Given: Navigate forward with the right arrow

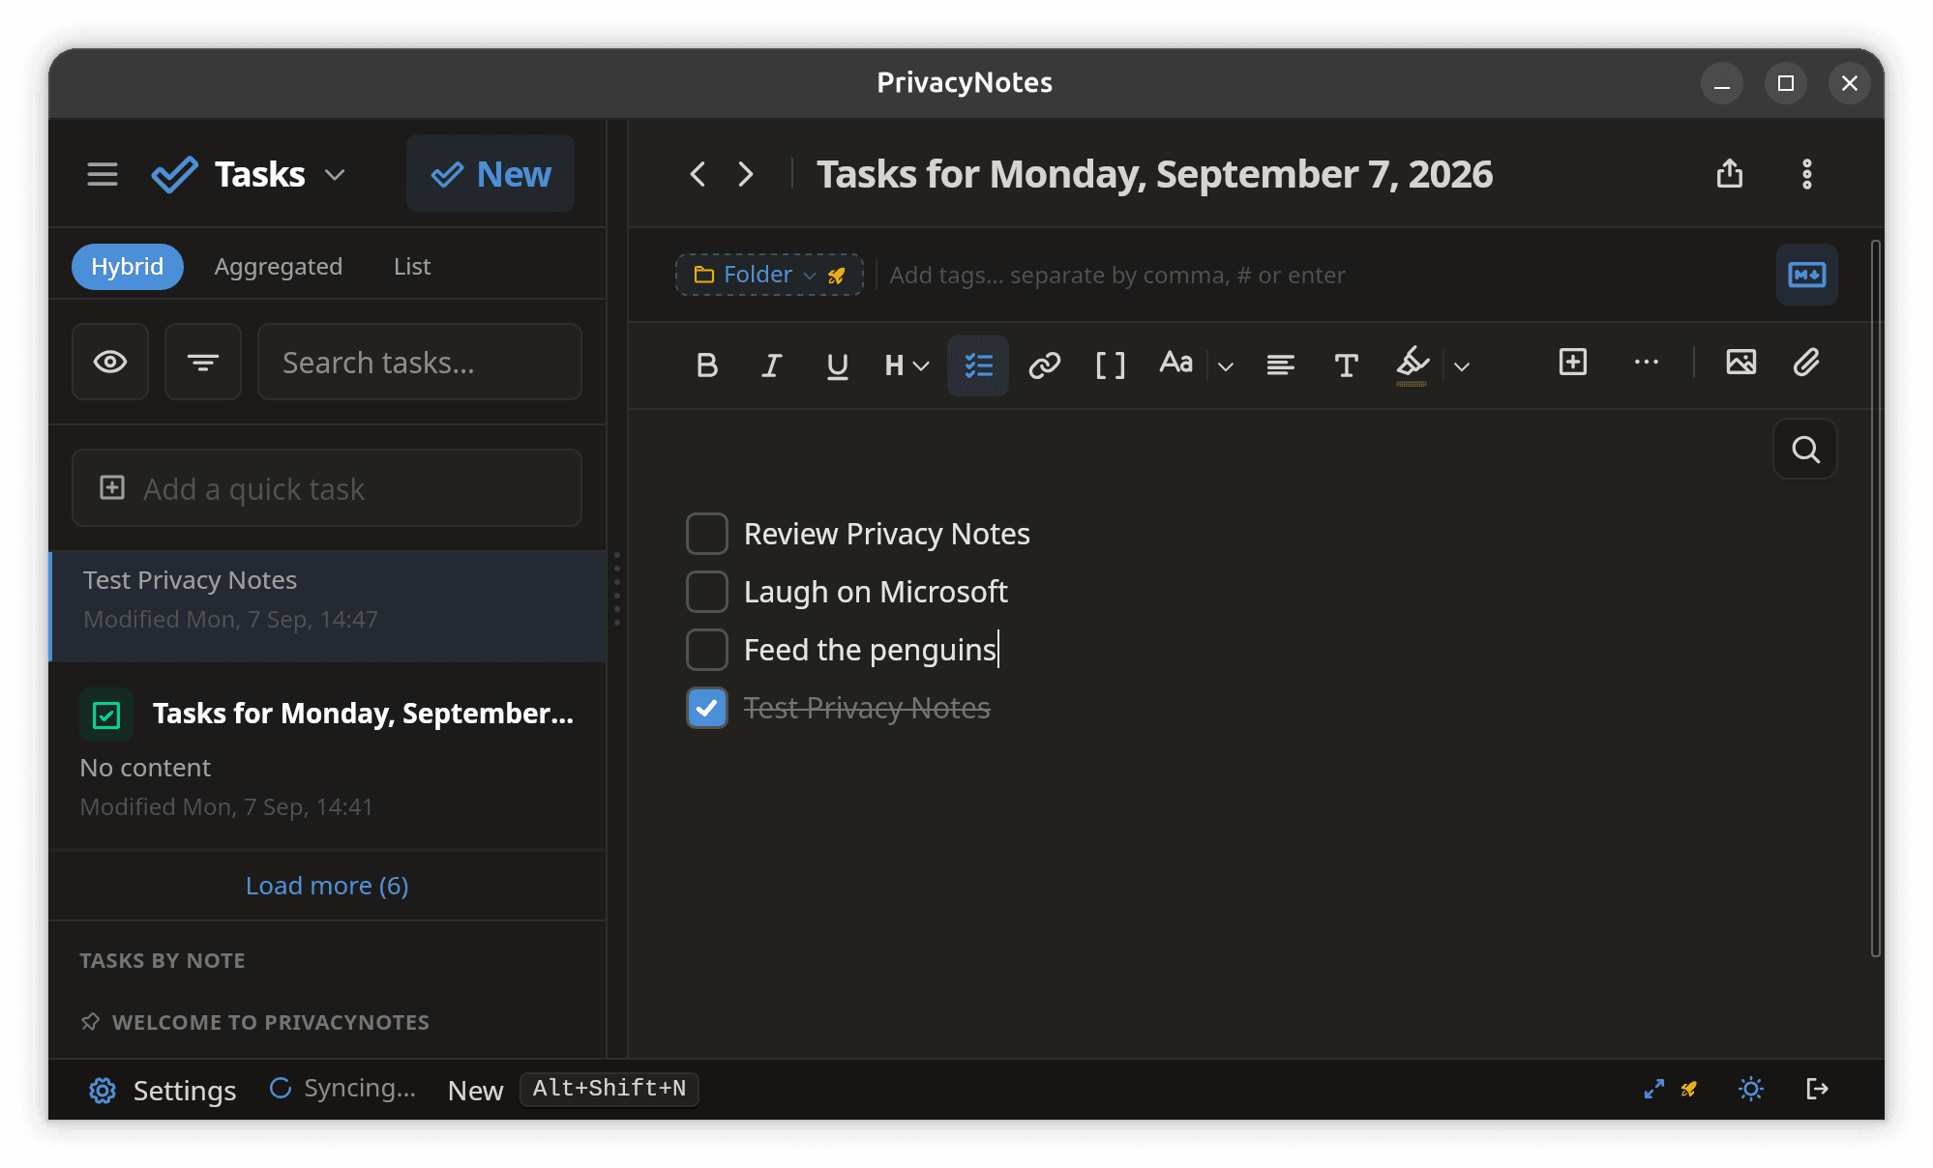Looking at the screenshot, I should coord(745,174).
